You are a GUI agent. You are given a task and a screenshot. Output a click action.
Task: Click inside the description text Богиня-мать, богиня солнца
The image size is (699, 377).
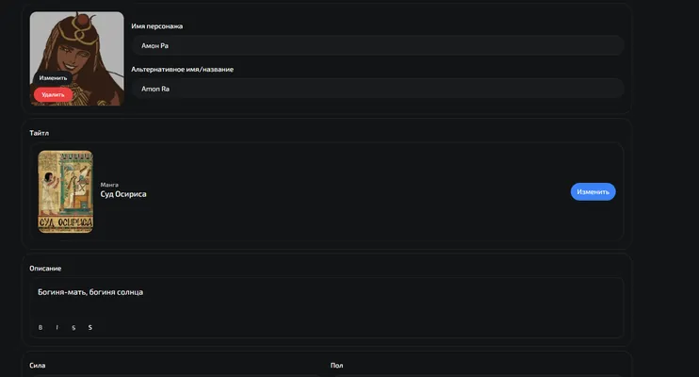click(x=90, y=292)
